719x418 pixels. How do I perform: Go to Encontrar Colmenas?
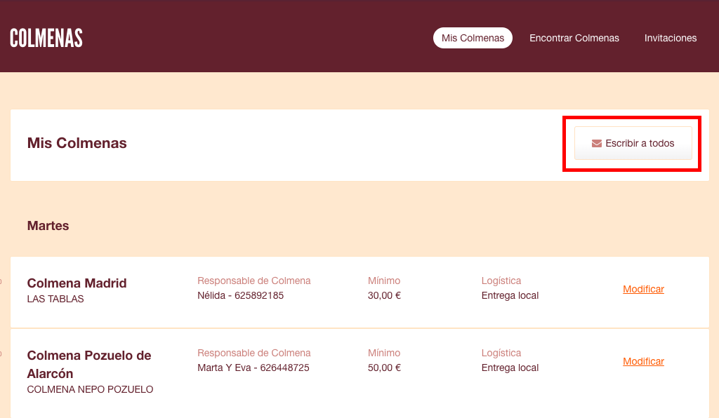coord(574,38)
